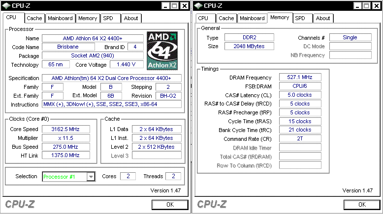Click the Specification field text
Image resolution: width=383 pixels, height=214 pixels.
(112, 78)
